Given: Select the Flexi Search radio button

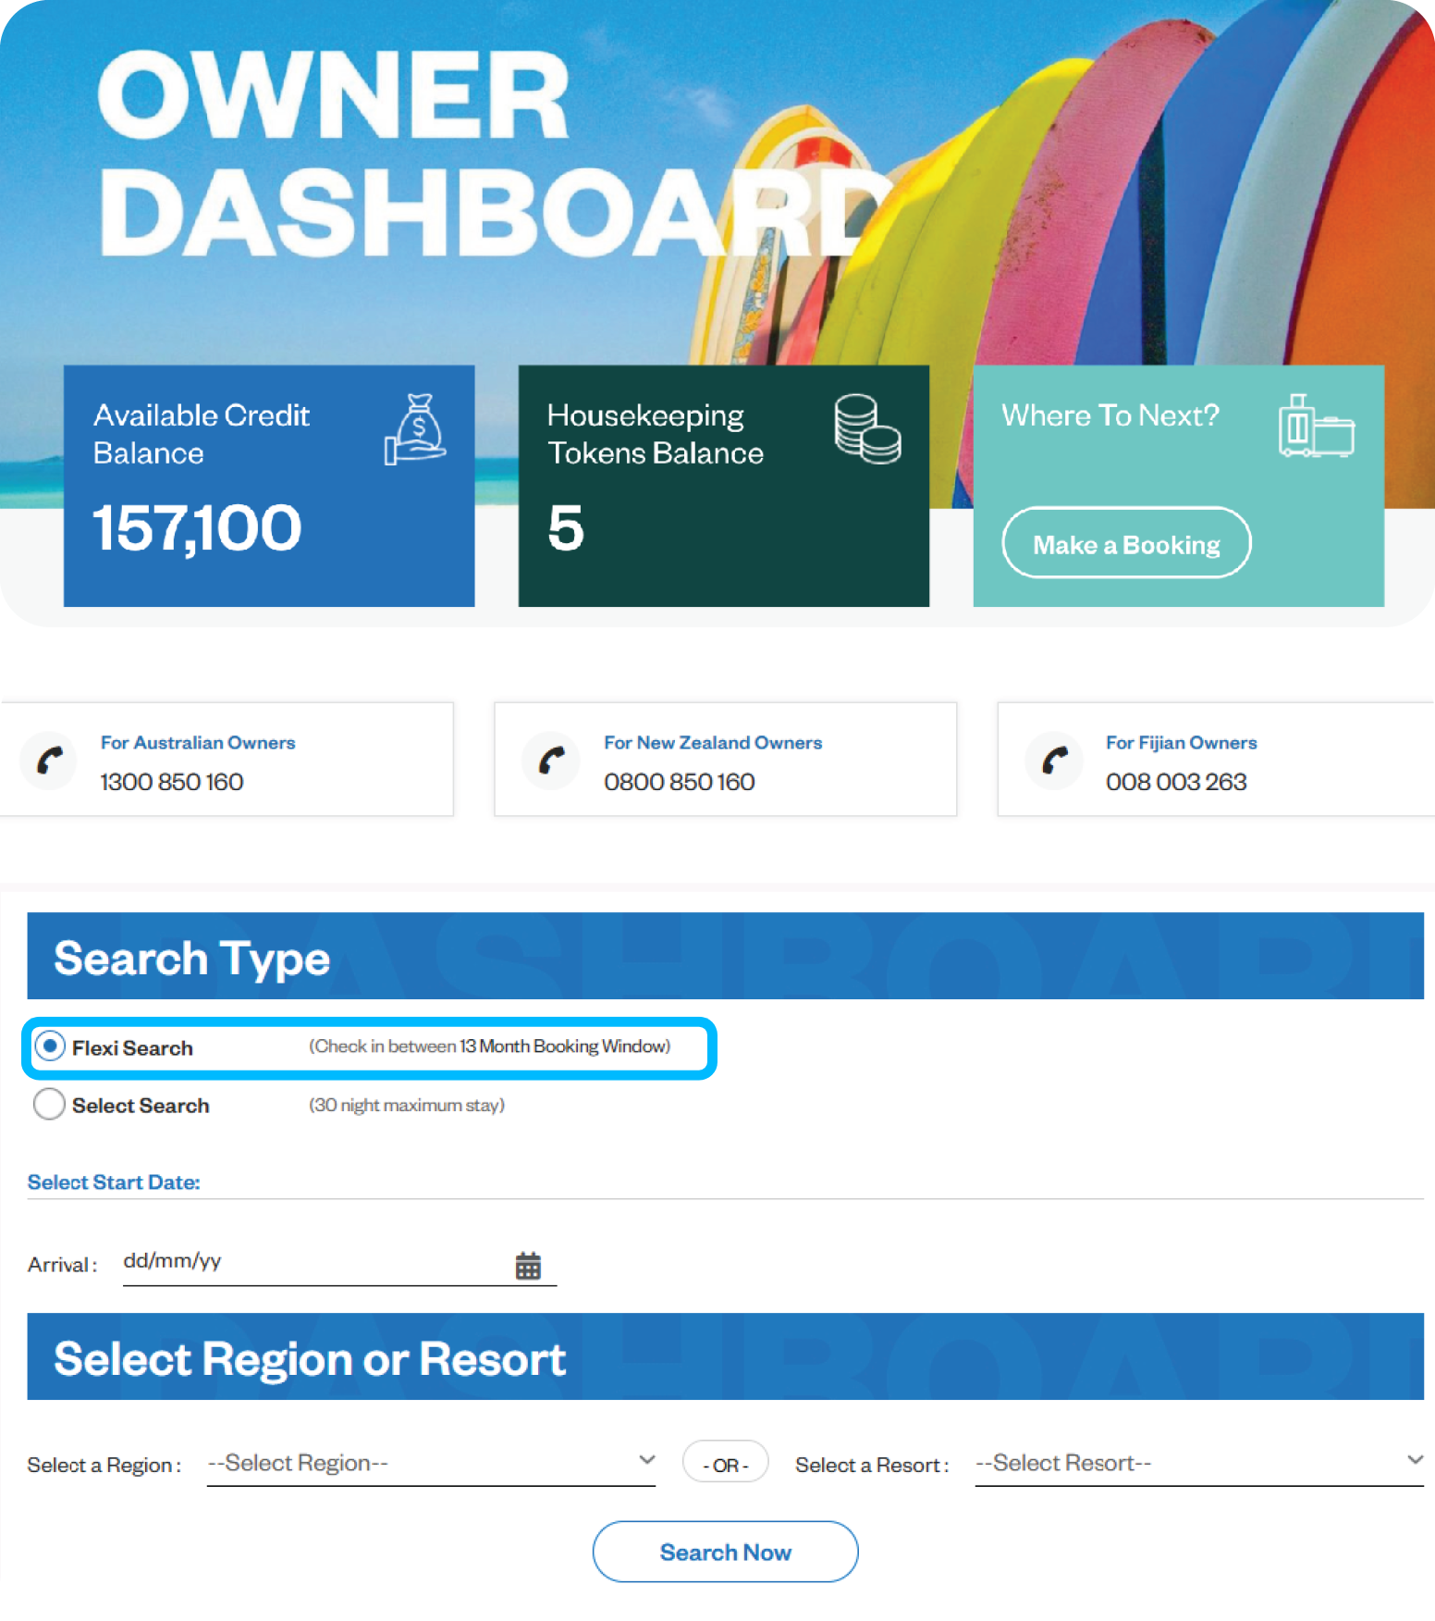Looking at the screenshot, I should pyautogui.click(x=50, y=1047).
